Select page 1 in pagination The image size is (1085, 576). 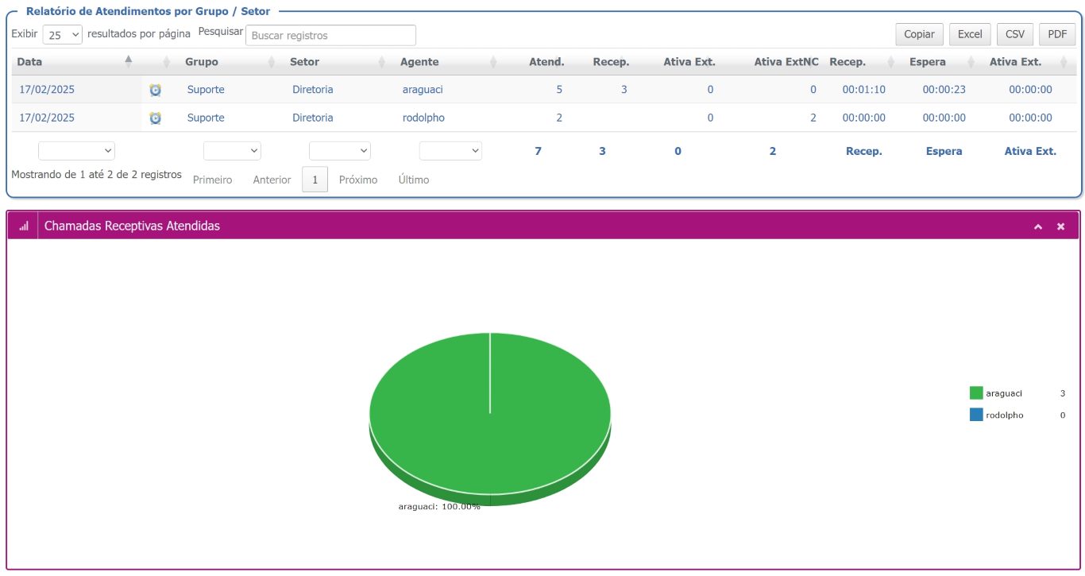(315, 180)
